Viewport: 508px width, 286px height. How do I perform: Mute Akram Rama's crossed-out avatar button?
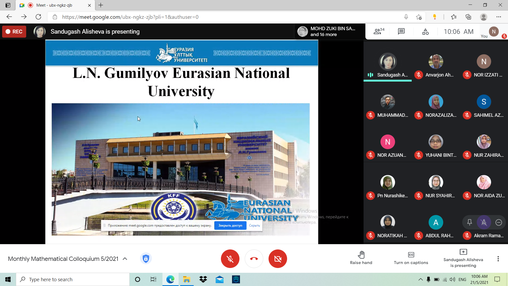pos(484,222)
